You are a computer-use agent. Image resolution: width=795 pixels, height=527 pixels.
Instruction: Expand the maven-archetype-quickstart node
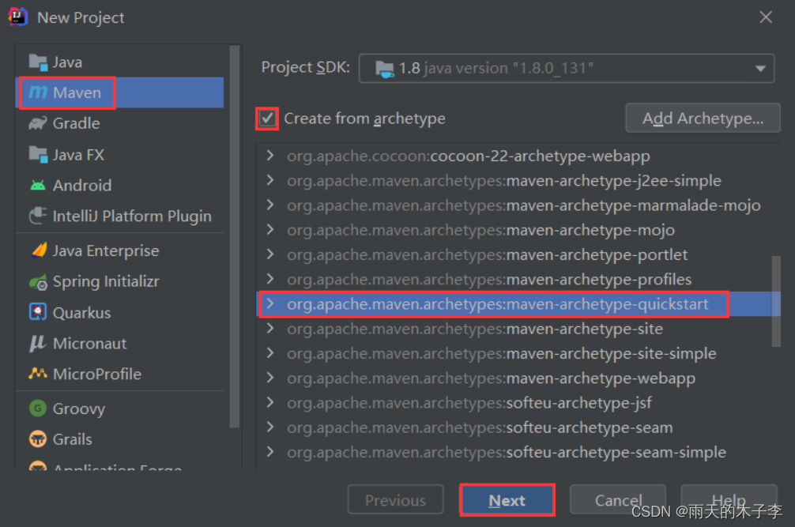[x=270, y=304]
